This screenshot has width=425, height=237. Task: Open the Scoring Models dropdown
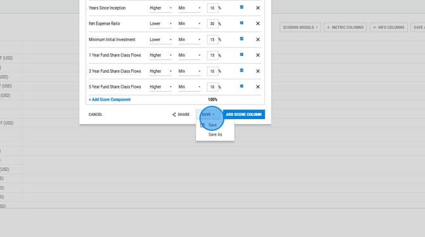300,27
